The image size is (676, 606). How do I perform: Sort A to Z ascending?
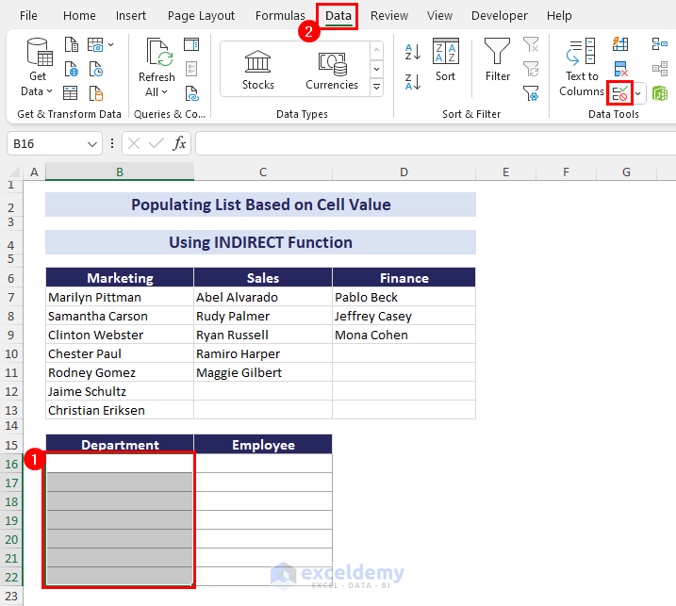(413, 52)
